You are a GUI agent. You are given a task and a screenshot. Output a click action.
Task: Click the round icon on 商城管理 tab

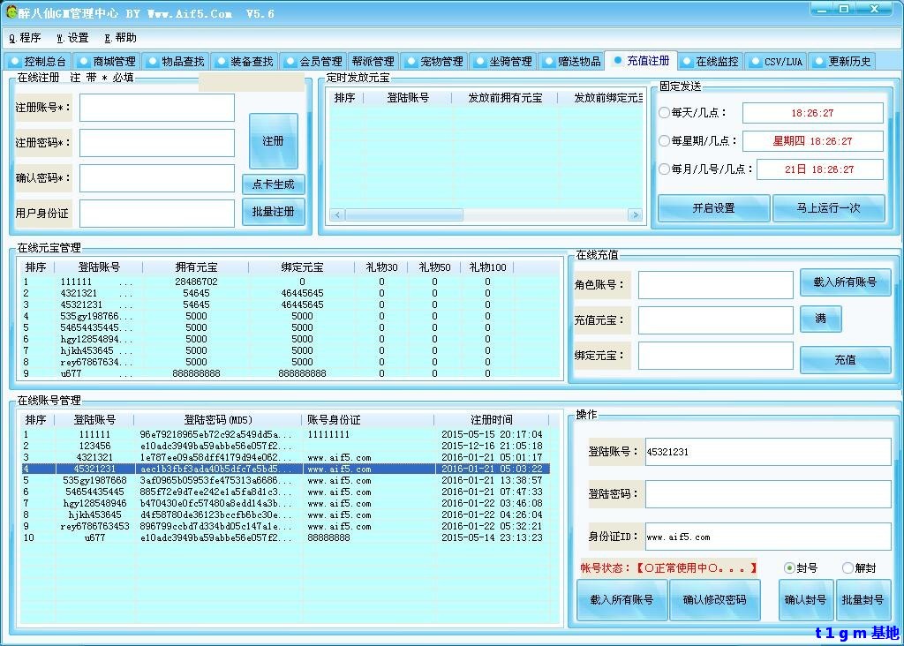(x=84, y=62)
